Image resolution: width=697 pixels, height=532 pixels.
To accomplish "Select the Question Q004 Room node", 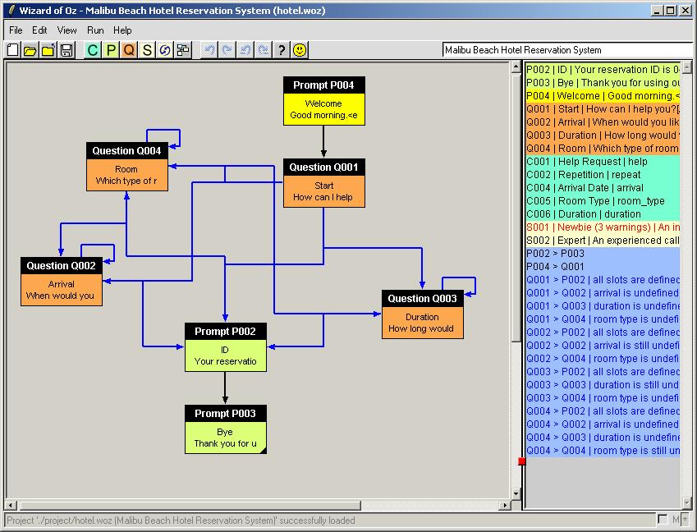I will point(127,167).
